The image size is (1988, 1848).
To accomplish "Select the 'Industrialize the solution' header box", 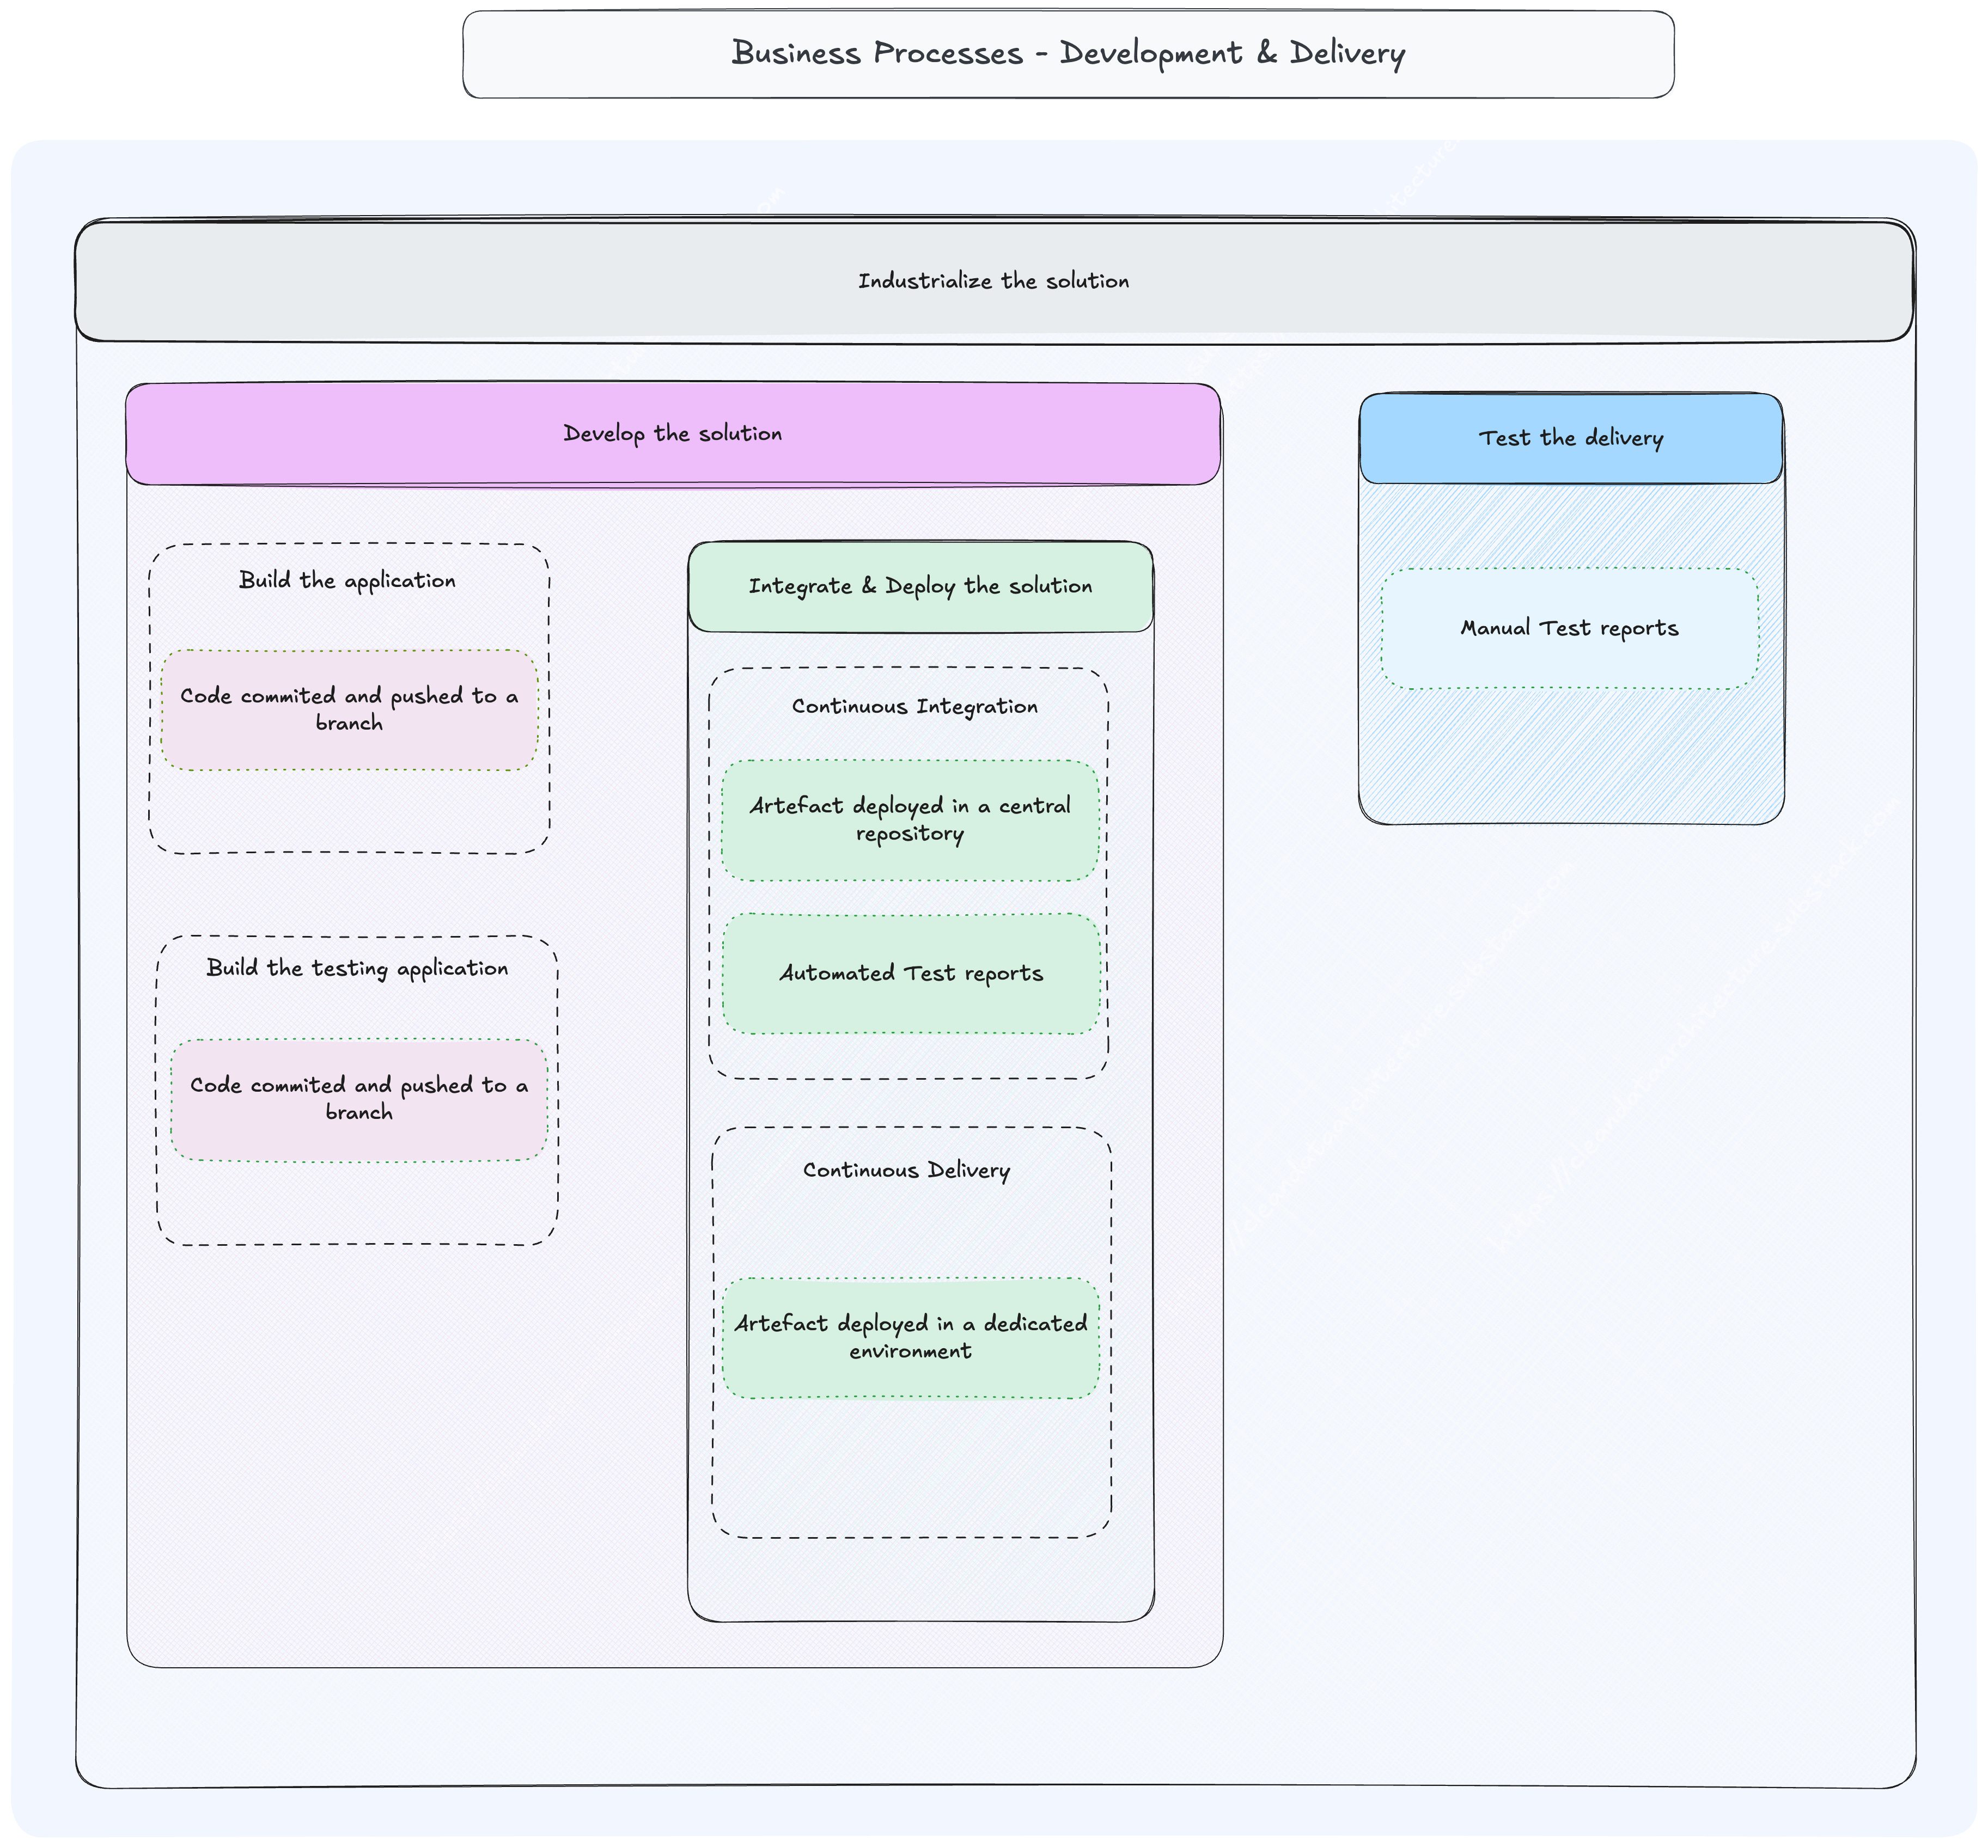I will coord(993,281).
